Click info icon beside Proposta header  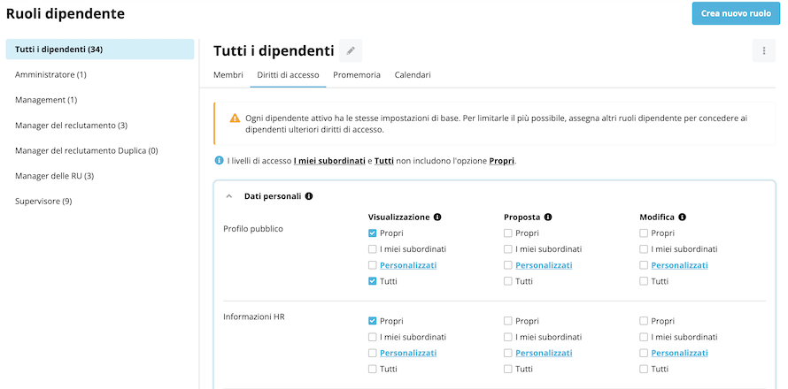548,217
